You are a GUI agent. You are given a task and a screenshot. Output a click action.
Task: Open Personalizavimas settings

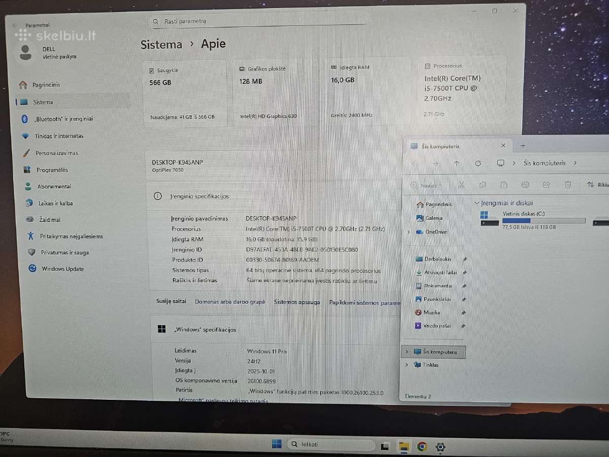(x=50, y=153)
